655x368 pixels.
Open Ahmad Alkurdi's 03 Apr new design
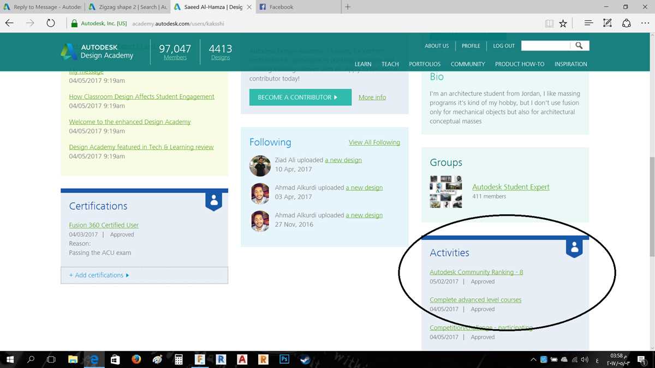[x=364, y=188]
